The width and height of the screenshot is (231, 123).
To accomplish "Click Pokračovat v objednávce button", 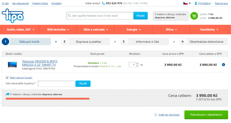I will [x=206, y=115].
